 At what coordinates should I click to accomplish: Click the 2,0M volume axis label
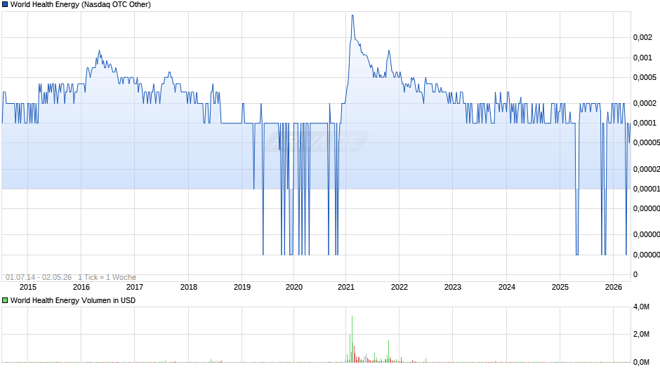coord(642,334)
